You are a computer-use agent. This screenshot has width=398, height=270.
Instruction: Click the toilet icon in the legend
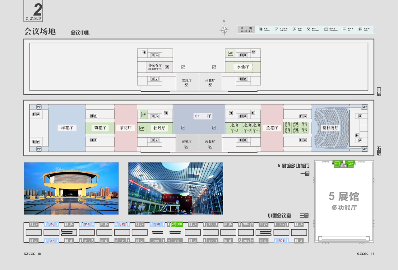coord(360,29)
